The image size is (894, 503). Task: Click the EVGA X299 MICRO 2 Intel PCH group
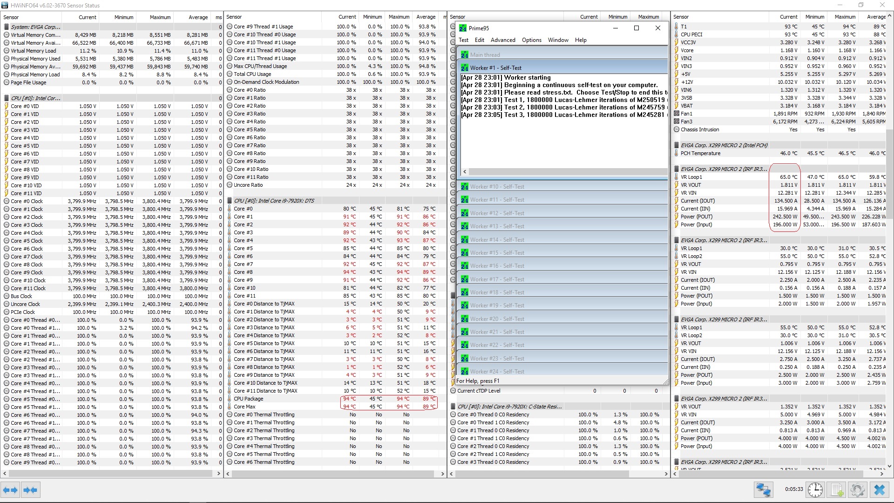[724, 145]
